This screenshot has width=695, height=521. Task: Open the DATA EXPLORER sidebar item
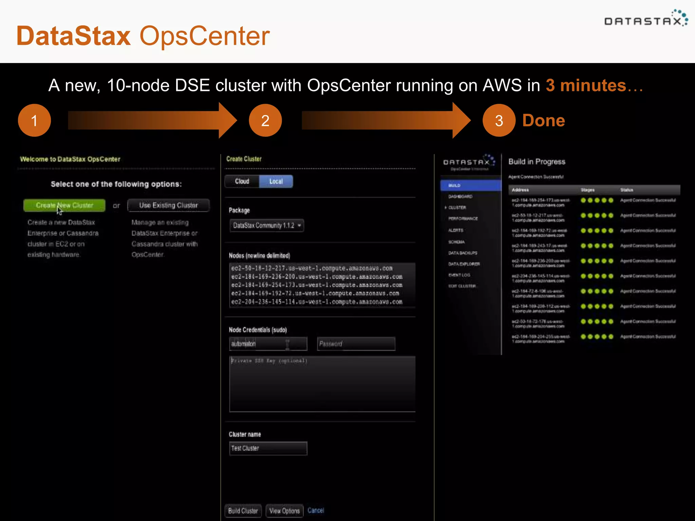(464, 264)
